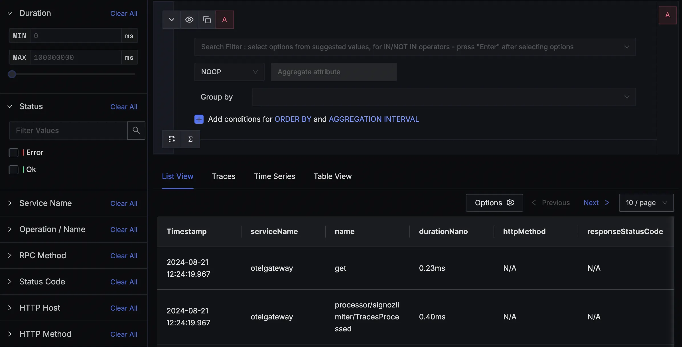The height and width of the screenshot is (347, 682).
Task: Click the AGGREGATION INTERVAL link
Action: [x=374, y=119]
